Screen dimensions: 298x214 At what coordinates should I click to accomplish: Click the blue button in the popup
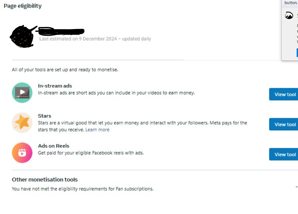click(x=297, y=53)
